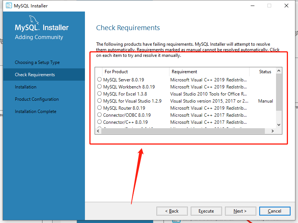This screenshot has height=223, width=298.
Task: Click the MySQL dolphin logo
Action: pos(34,20)
